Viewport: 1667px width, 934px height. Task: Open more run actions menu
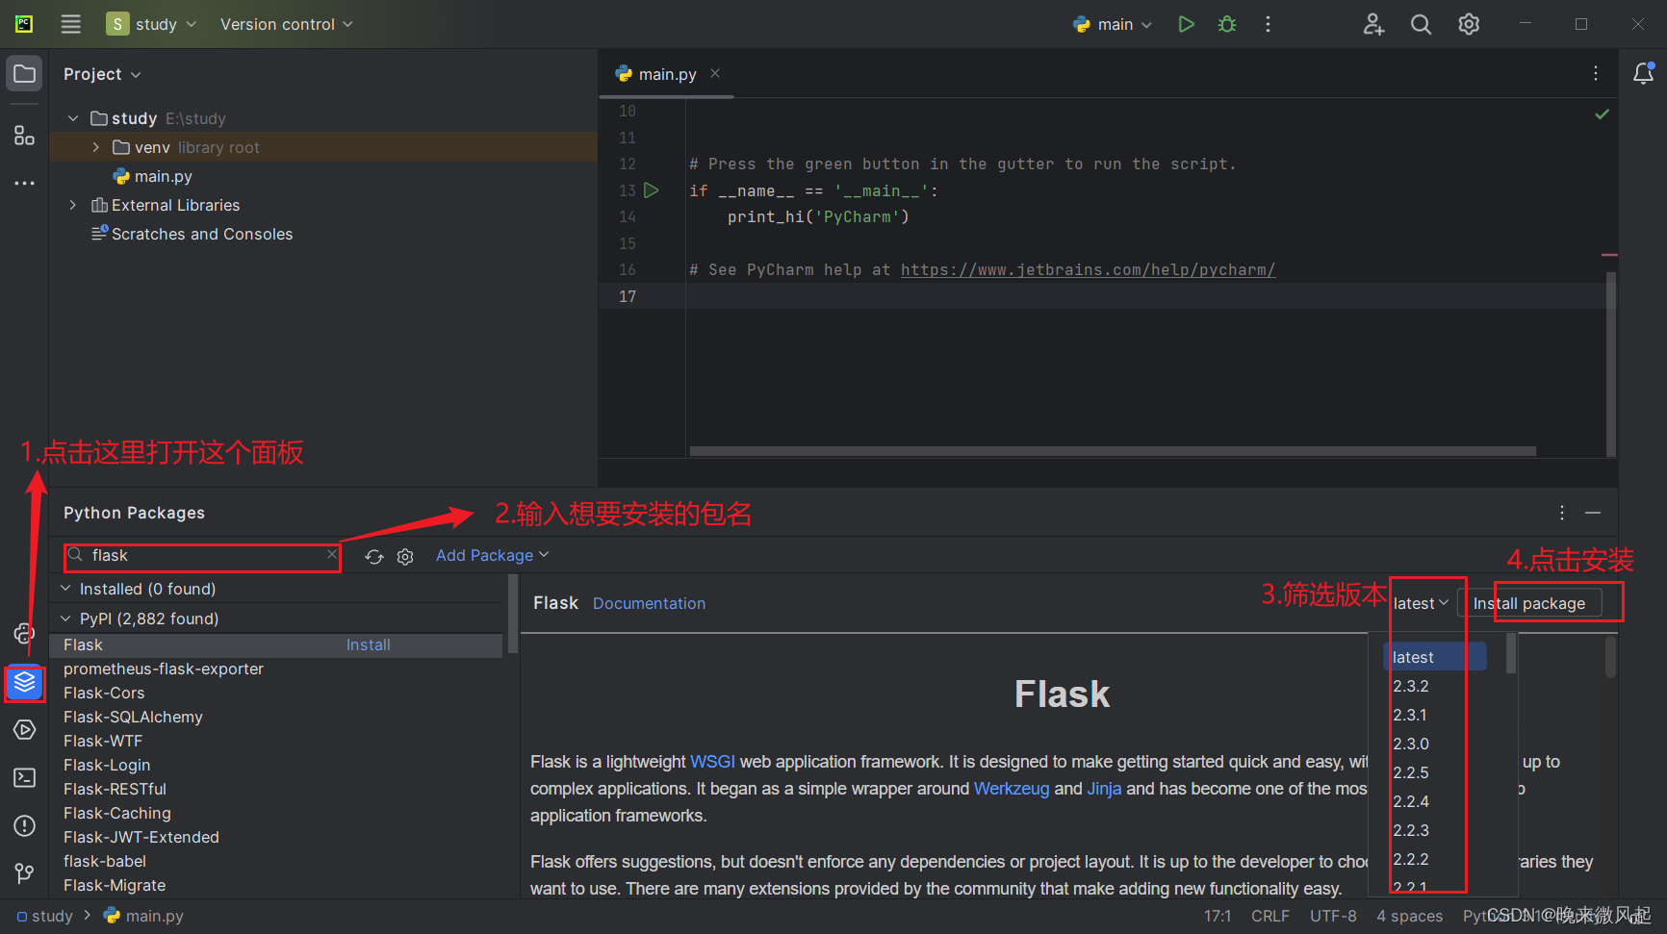pyautogui.click(x=1268, y=24)
